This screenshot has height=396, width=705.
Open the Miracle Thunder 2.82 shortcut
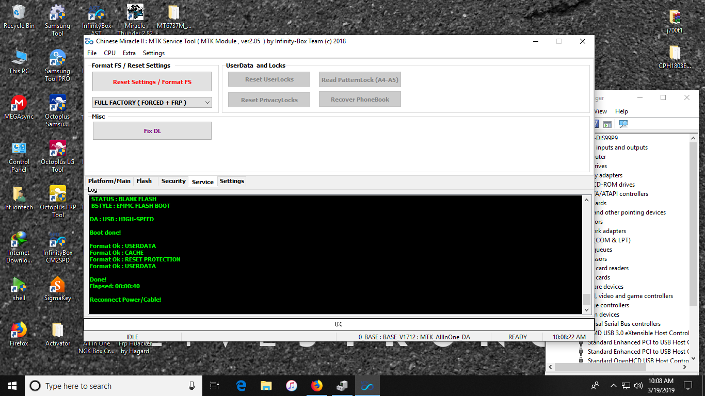[x=135, y=21]
